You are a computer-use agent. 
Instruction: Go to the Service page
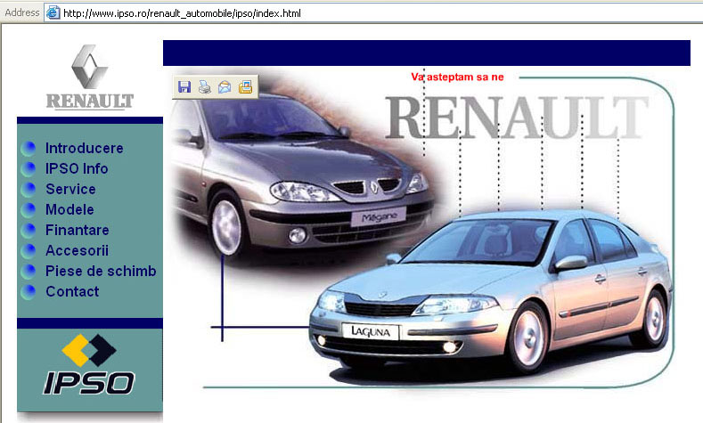(x=70, y=189)
